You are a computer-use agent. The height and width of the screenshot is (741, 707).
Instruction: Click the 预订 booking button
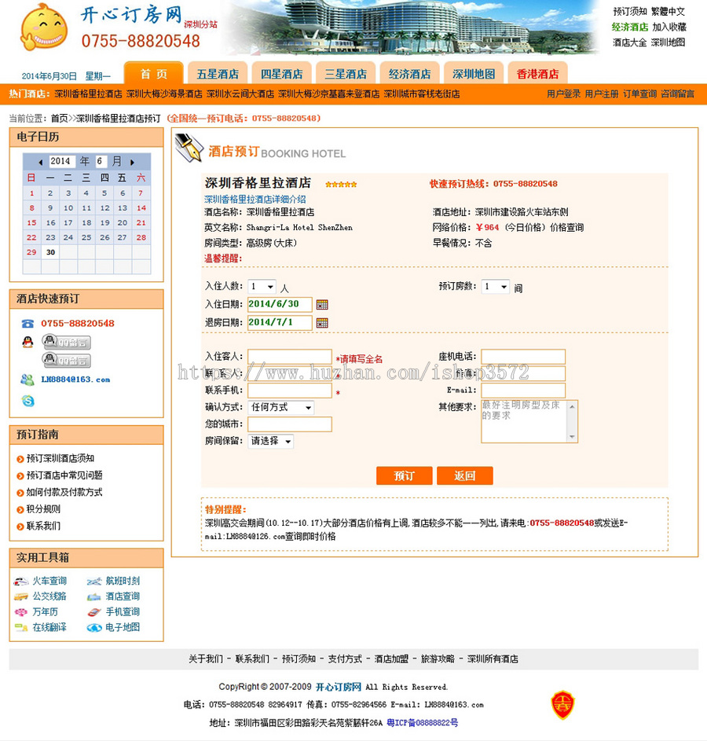pyautogui.click(x=404, y=475)
